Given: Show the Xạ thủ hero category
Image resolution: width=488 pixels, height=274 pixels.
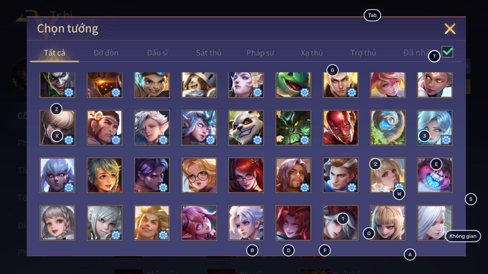Looking at the screenshot, I should point(312,53).
